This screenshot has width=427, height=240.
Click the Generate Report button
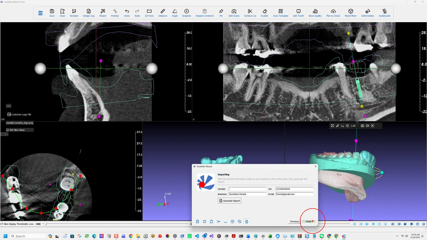(229, 201)
